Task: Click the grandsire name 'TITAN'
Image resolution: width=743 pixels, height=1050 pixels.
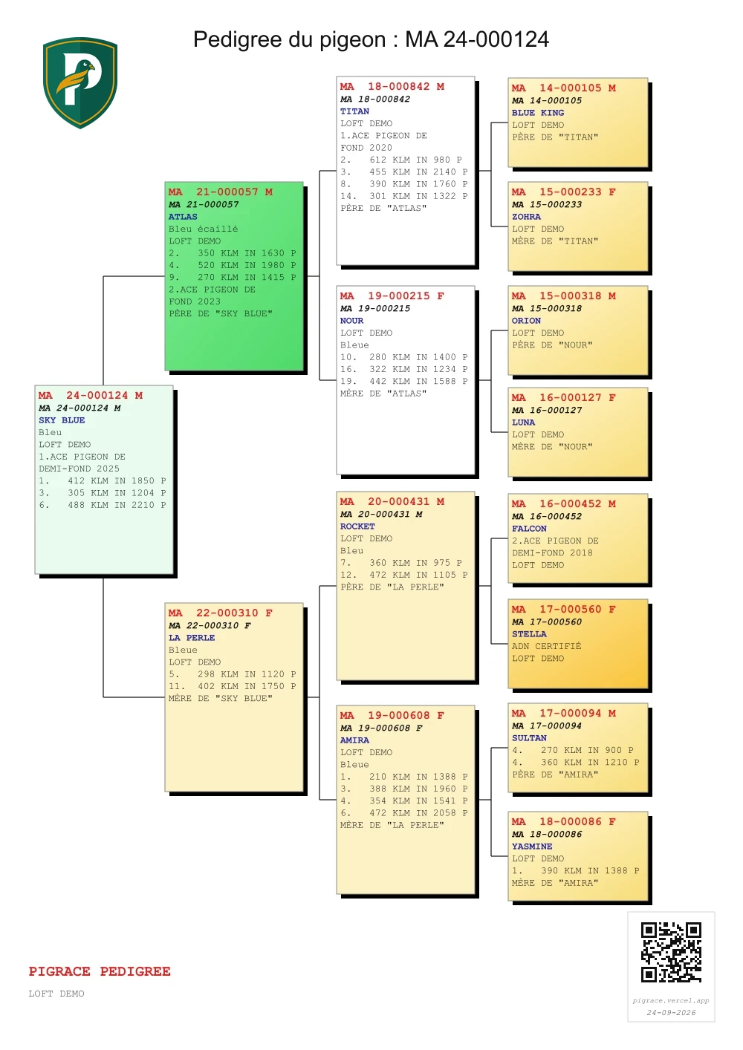Action: tap(354, 111)
